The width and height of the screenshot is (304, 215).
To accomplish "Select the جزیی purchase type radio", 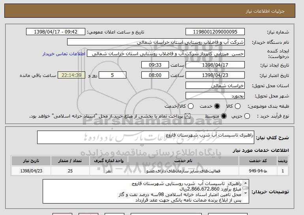I will tap(247, 116).
